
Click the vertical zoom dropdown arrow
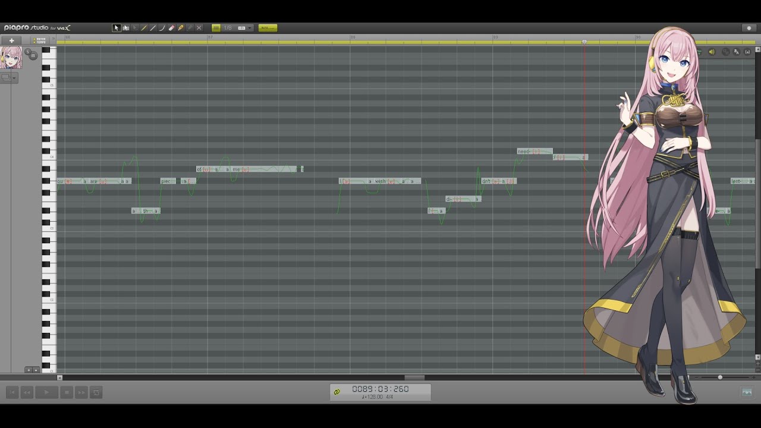tap(36, 370)
